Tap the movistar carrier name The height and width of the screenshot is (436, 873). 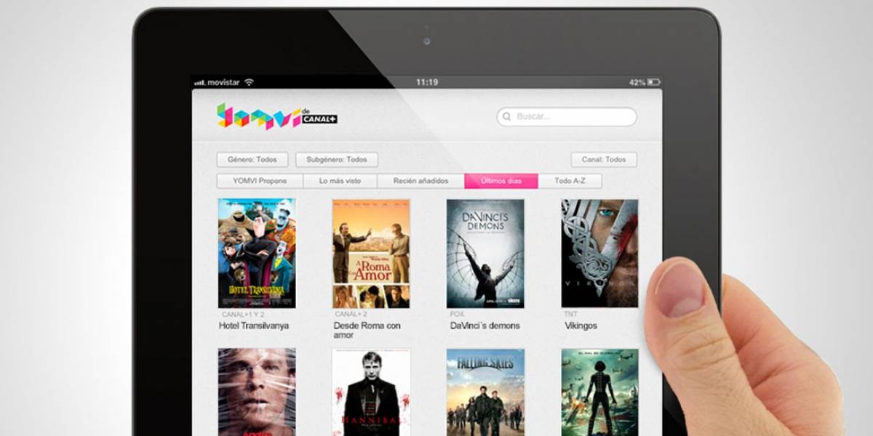(223, 83)
